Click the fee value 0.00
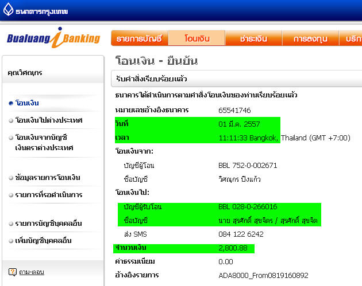362x286 pixels. pyautogui.click(x=226, y=261)
